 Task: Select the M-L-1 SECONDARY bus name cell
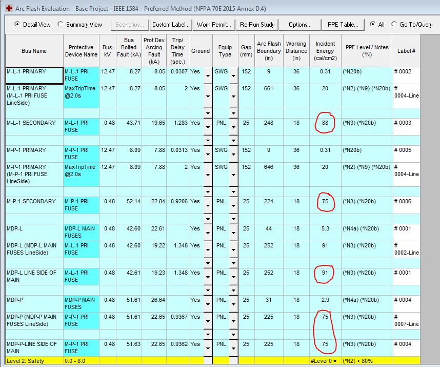34,127
